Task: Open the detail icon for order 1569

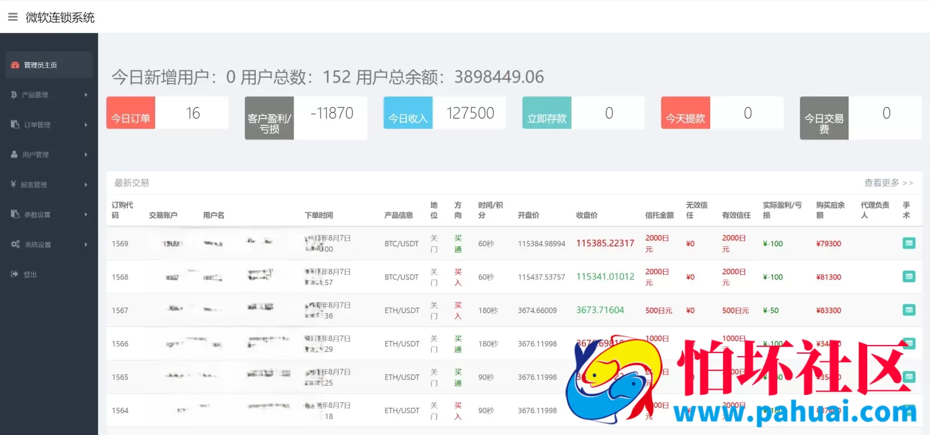Action: [909, 243]
